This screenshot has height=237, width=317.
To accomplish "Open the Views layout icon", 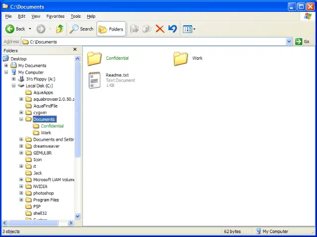I will 188,29.
